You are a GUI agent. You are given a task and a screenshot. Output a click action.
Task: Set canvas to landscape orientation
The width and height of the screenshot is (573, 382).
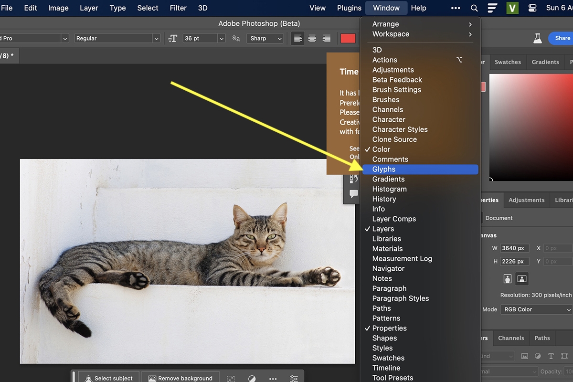522,278
